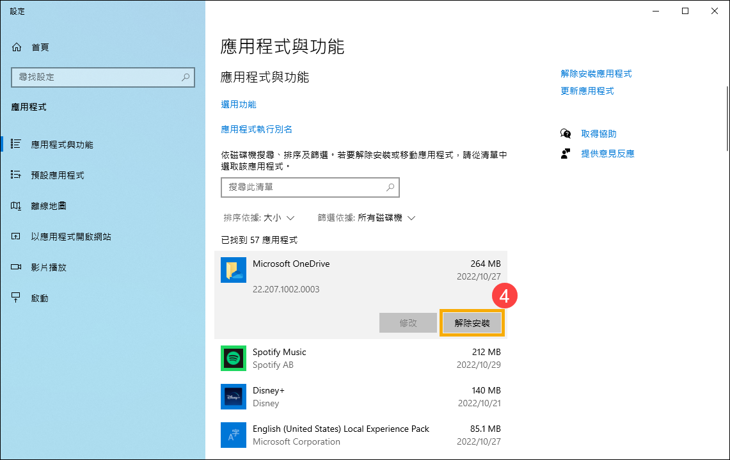Image resolution: width=730 pixels, height=460 pixels.
Task: Click the 已找到 57 應用程式 count text
Action: click(x=259, y=241)
